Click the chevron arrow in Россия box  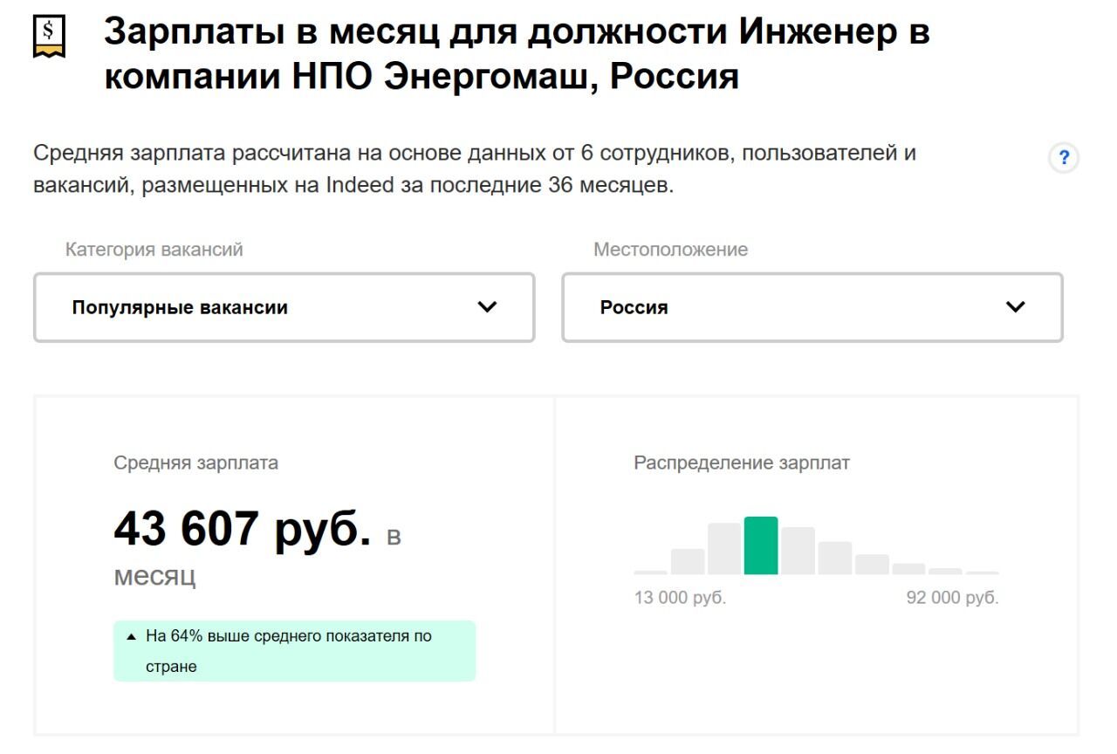pos(1015,307)
